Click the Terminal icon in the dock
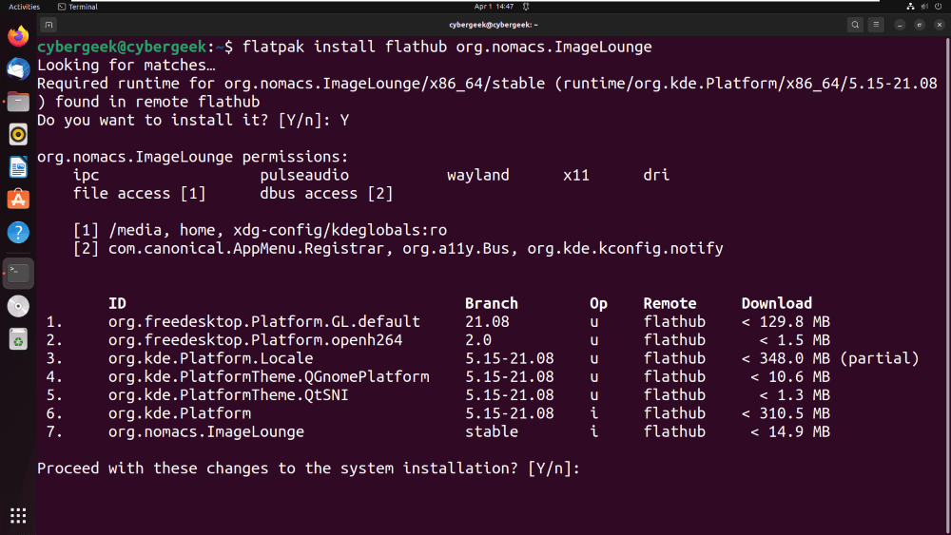Viewport: 951px width, 535px height. 18,273
